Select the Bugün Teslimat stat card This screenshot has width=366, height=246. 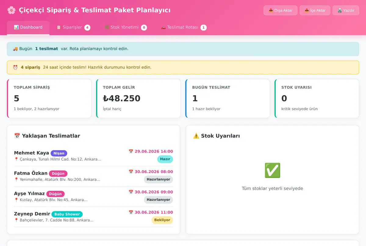(228, 99)
